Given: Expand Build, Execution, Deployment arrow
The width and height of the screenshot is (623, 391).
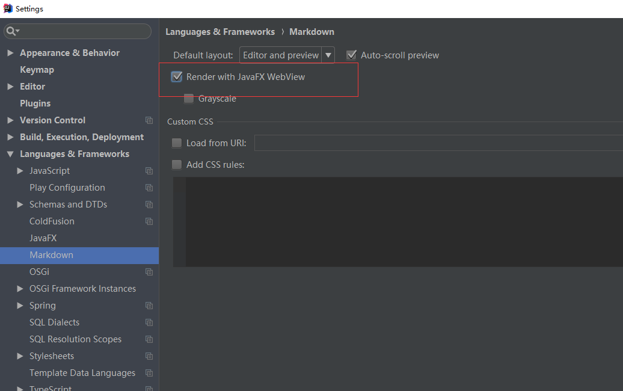Looking at the screenshot, I should point(10,137).
